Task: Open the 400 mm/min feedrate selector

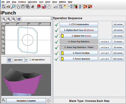Action: pyautogui.click(x=118, y=53)
